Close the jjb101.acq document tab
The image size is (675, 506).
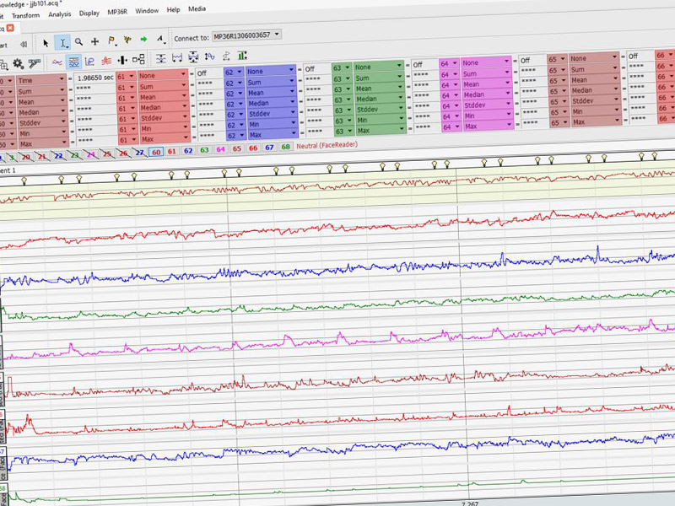pos(10,28)
